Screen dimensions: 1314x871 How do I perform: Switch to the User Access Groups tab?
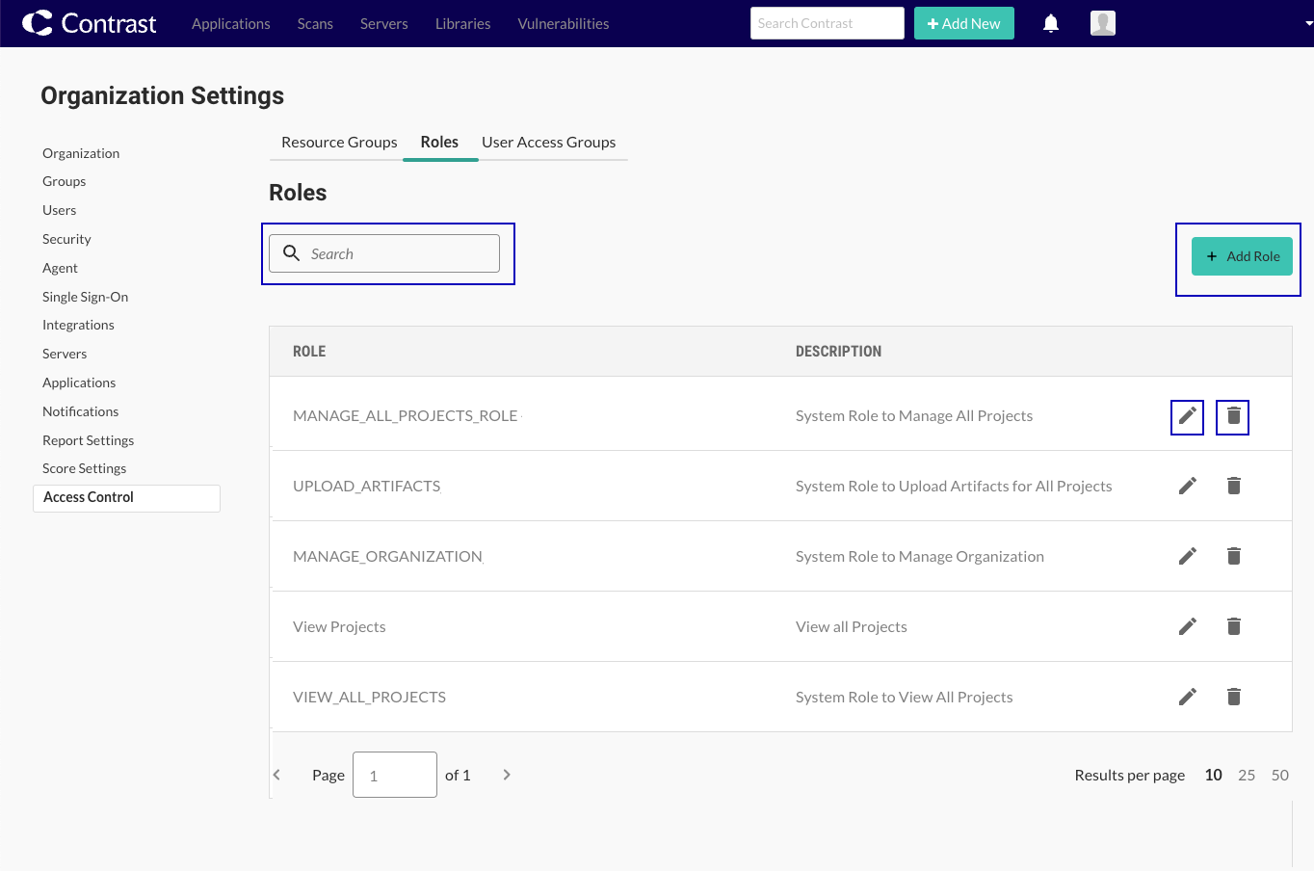[x=548, y=143]
